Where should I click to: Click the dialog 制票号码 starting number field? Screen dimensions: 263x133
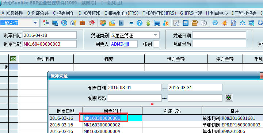pyautogui.click(x=134, y=98)
